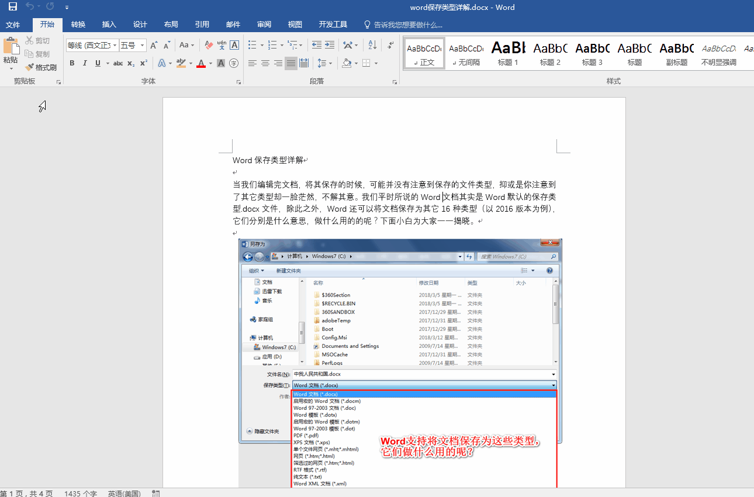The image size is (754, 497).
Task: Expand the bullet list style arrow
Action: pos(261,45)
